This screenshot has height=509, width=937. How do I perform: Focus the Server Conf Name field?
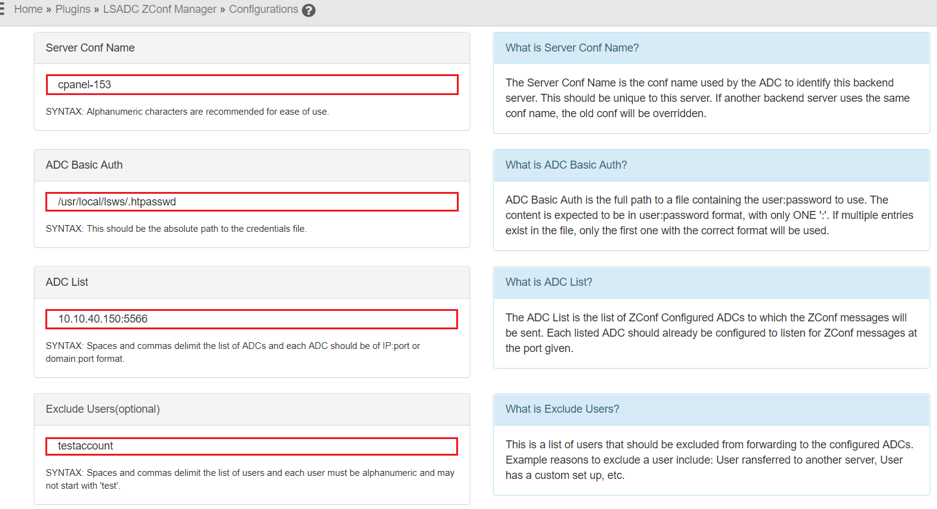click(x=252, y=85)
